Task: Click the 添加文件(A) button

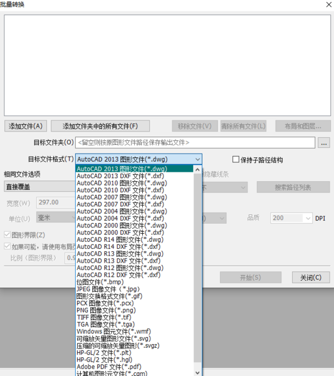Action: point(26,126)
